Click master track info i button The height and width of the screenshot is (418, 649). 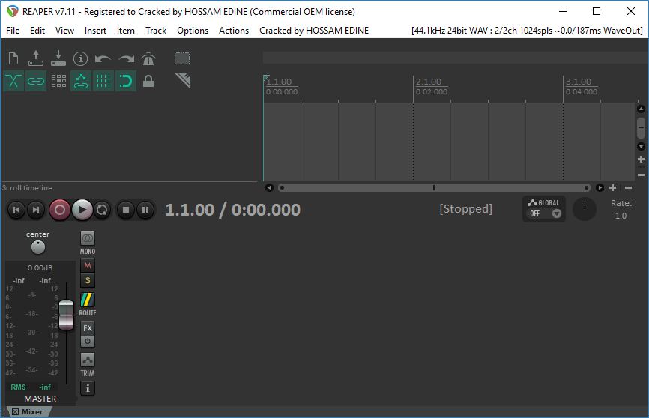[x=88, y=388]
